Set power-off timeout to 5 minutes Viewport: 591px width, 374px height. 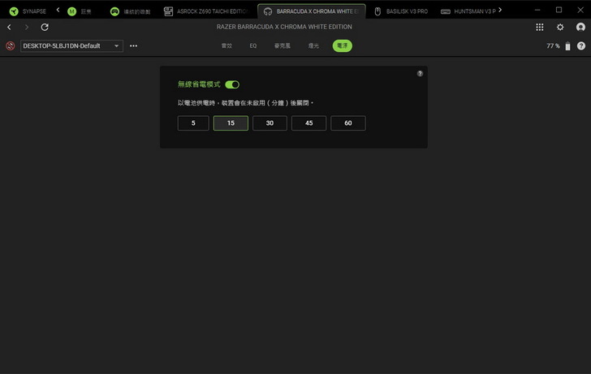[x=193, y=123]
